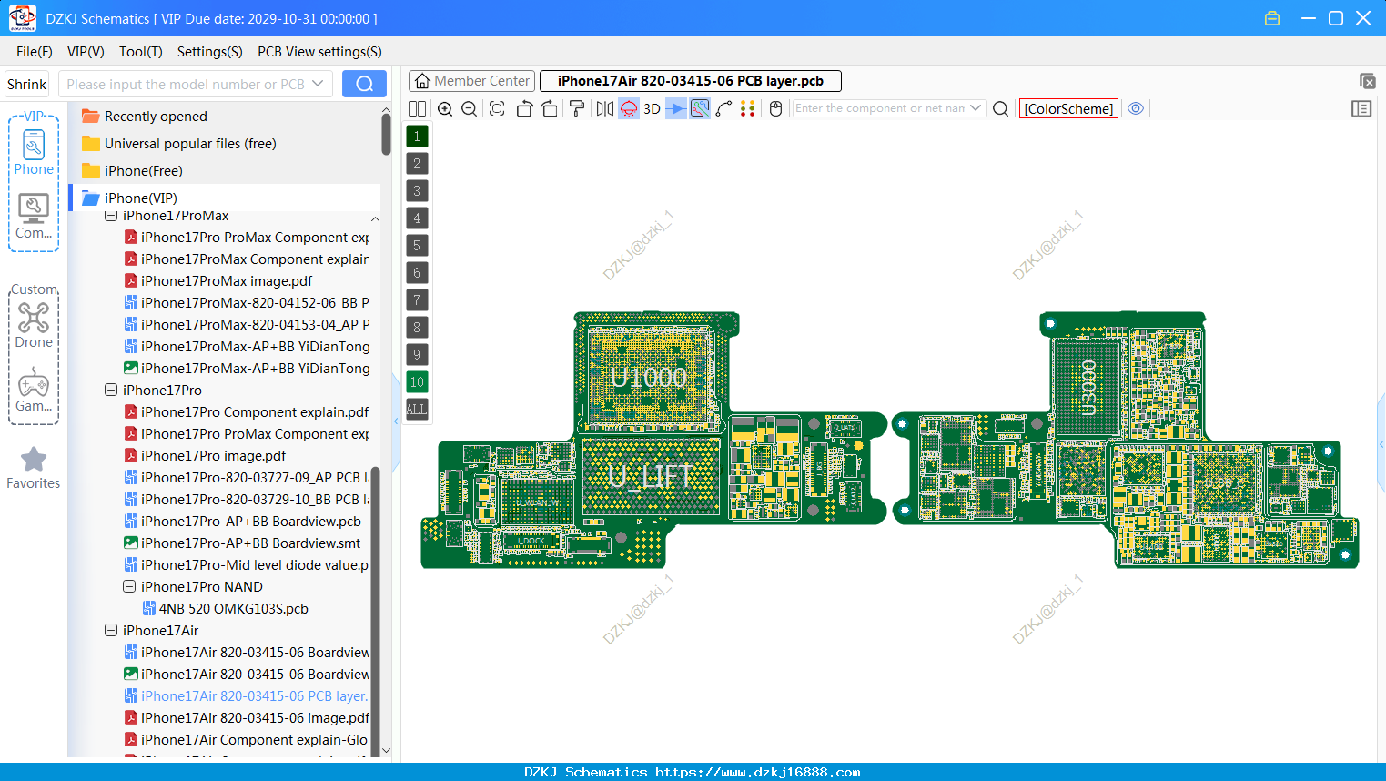Click the file tree scroll-up chevron
1386x781 pixels.
[375, 219]
